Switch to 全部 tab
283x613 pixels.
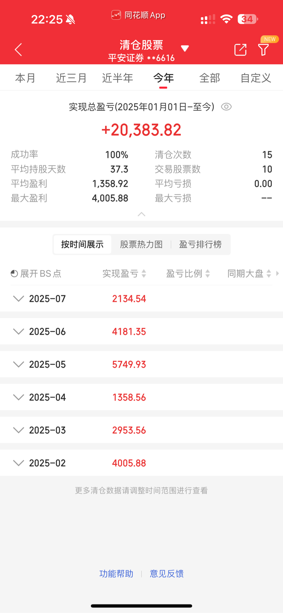209,78
